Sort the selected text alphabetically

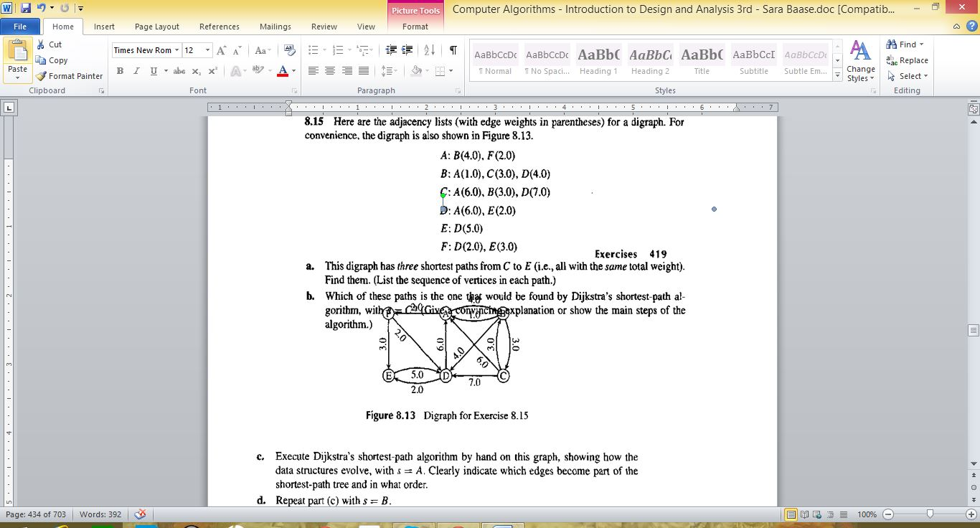[x=430, y=50]
